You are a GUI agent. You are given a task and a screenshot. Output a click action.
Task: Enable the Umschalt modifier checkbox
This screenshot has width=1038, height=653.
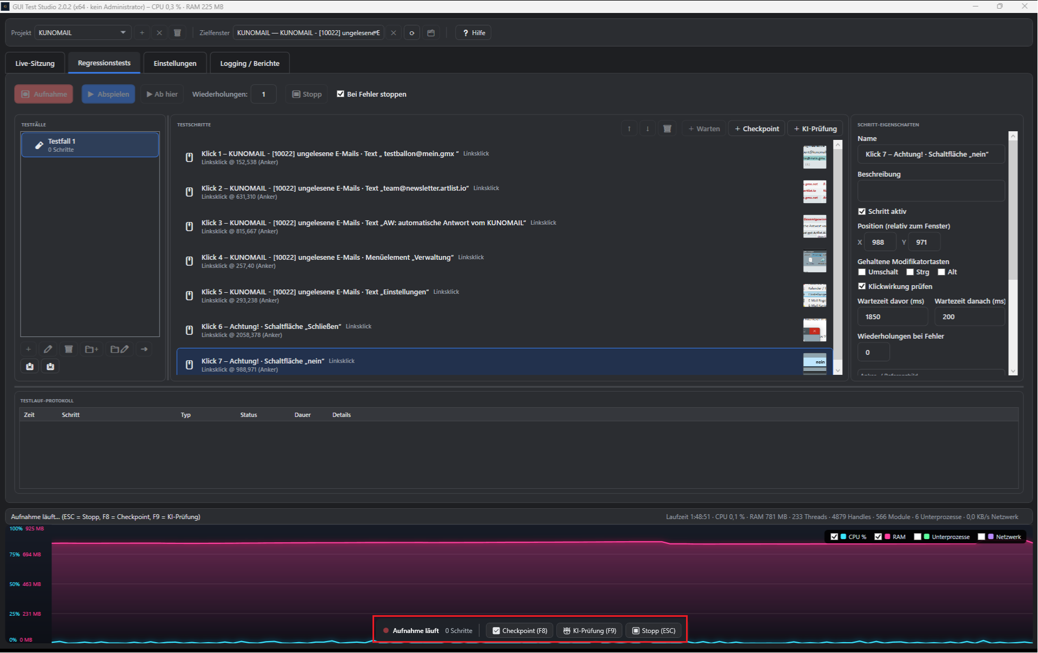click(x=862, y=272)
